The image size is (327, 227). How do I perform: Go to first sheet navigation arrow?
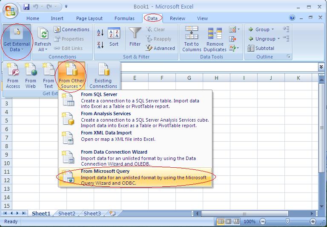coord(5,213)
